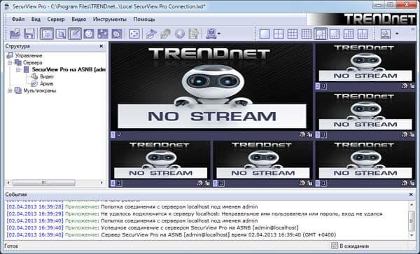Select the 3x3 grid layout
This screenshot has width=420, height=254.
(x=292, y=34)
